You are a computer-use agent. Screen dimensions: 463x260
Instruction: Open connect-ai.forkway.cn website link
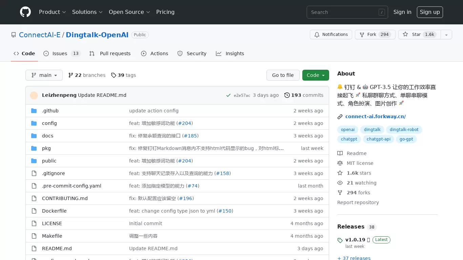(375, 116)
